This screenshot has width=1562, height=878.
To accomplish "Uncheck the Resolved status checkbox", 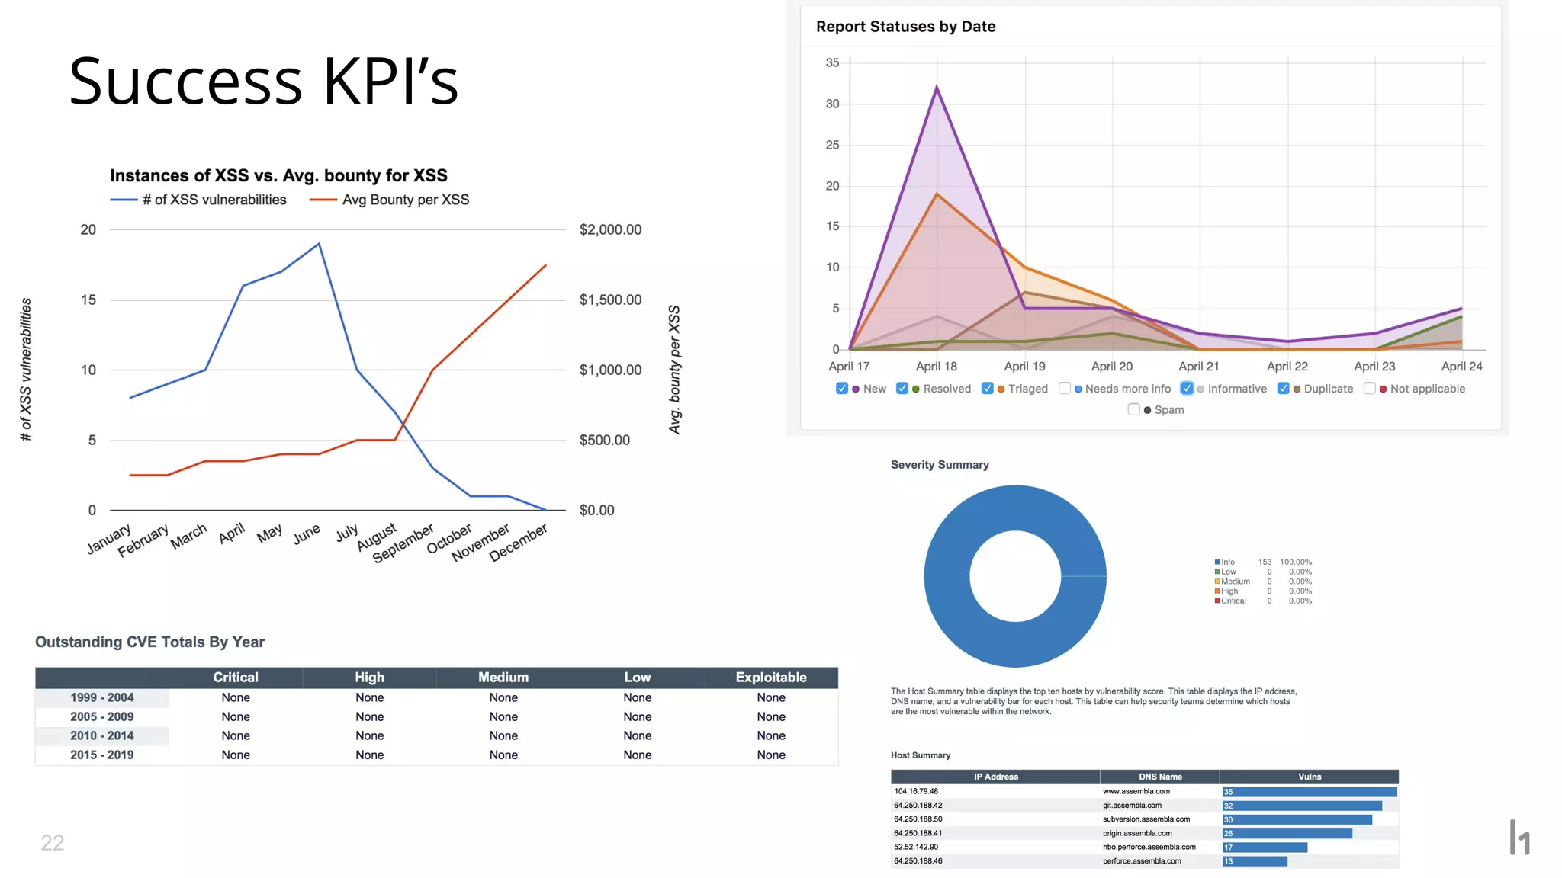I will (902, 389).
